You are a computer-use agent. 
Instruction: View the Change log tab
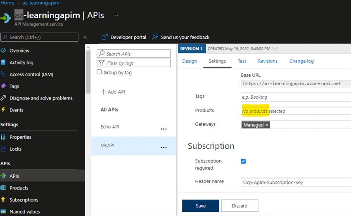pyautogui.click(x=301, y=61)
